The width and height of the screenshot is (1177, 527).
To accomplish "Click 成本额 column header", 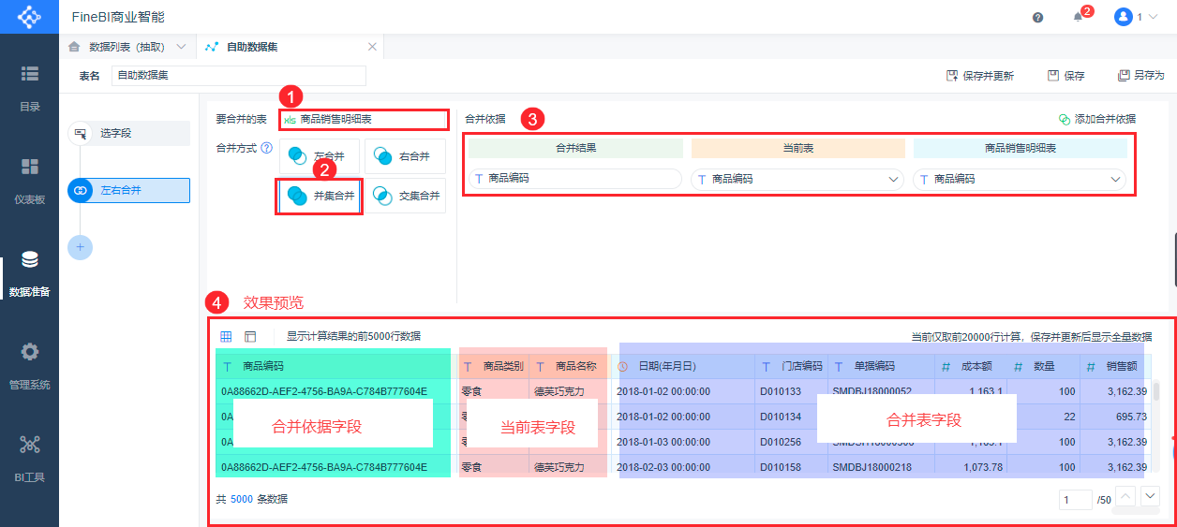I will click(x=971, y=366).
